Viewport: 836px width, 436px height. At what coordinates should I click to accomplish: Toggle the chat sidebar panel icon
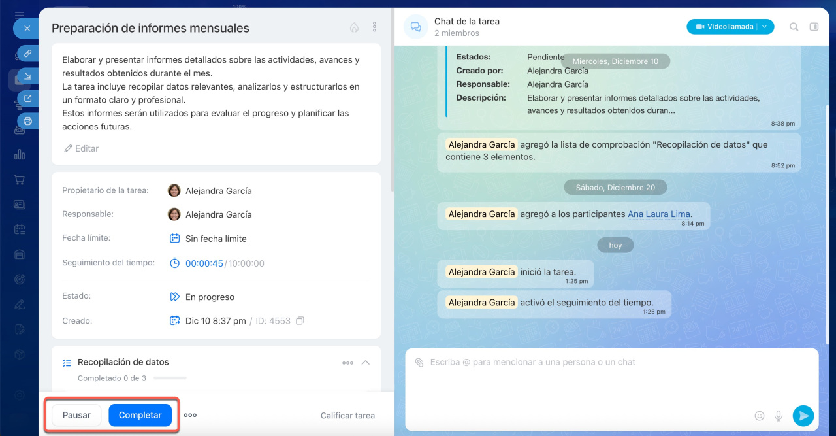coord(814,27)
